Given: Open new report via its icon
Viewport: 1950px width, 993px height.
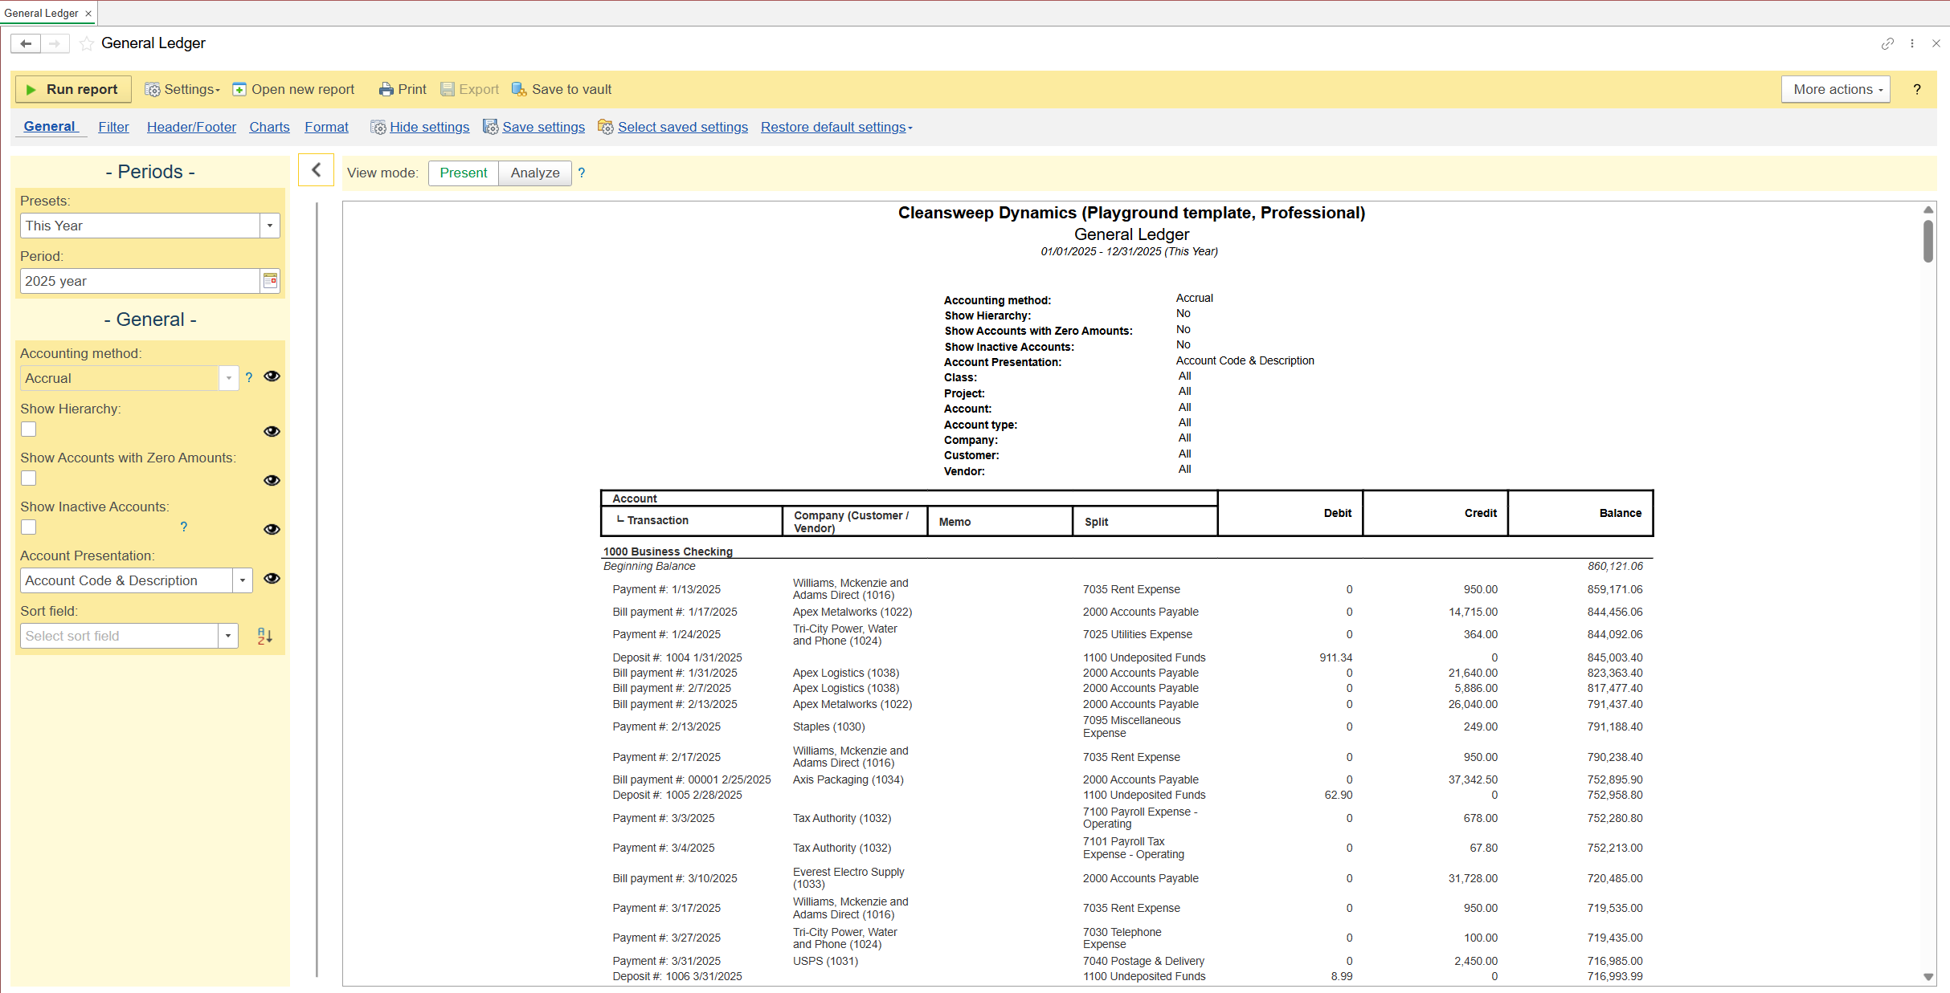Looking at the screenshot, I should tap(239, 90).
